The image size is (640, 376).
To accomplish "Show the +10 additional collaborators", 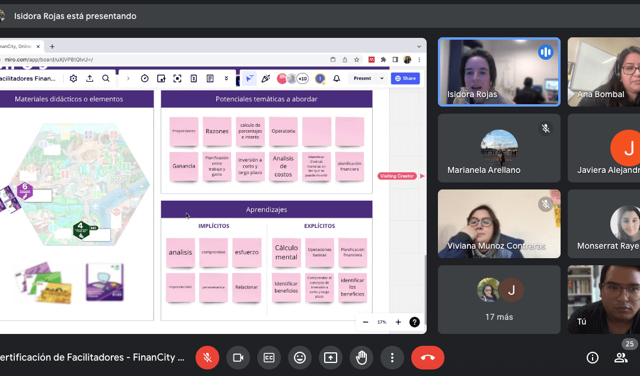I will tap(302, 79).
